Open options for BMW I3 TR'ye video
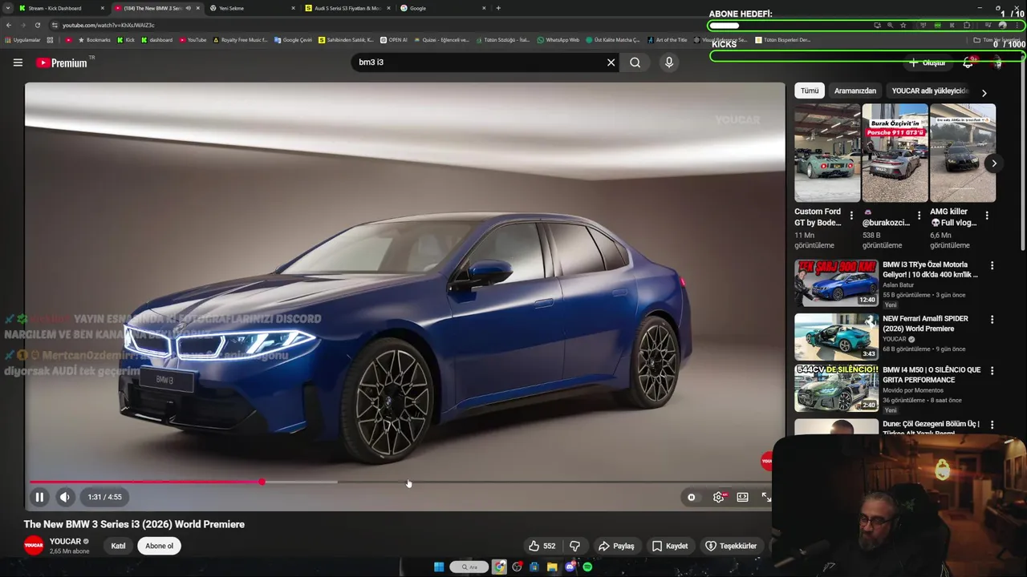 992,265
